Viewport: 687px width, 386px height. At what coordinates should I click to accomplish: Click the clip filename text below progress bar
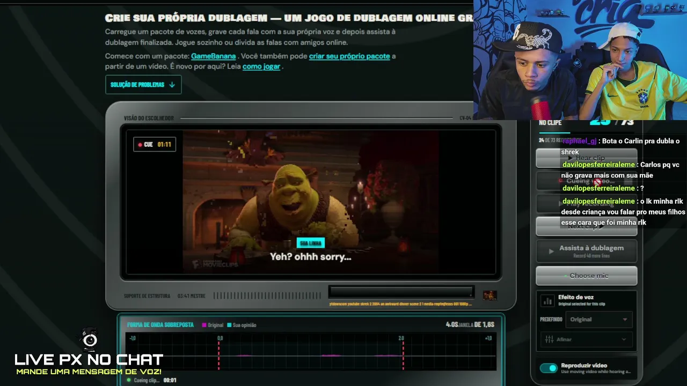[400, 304]
